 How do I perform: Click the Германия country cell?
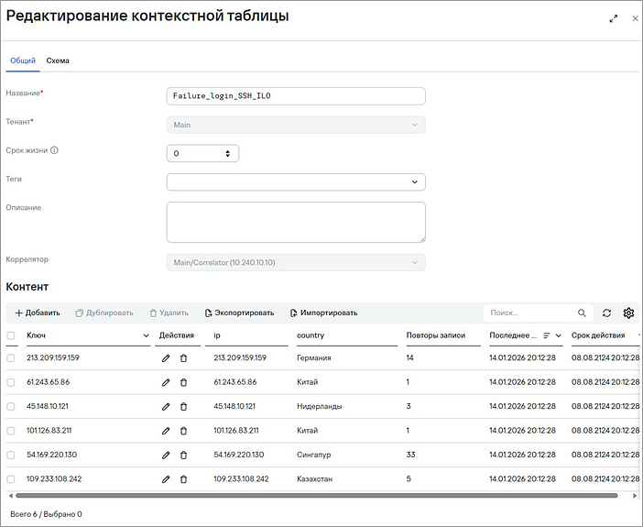click(313, 358)
